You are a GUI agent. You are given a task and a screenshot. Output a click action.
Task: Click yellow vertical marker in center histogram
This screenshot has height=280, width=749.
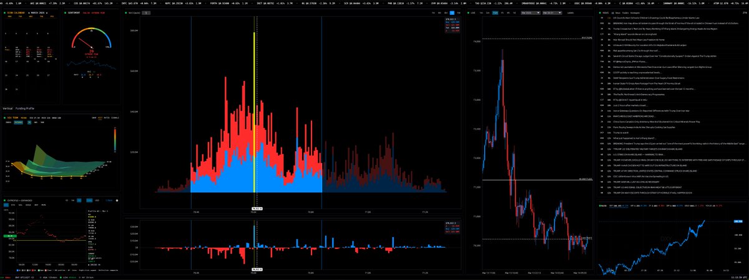255,111
